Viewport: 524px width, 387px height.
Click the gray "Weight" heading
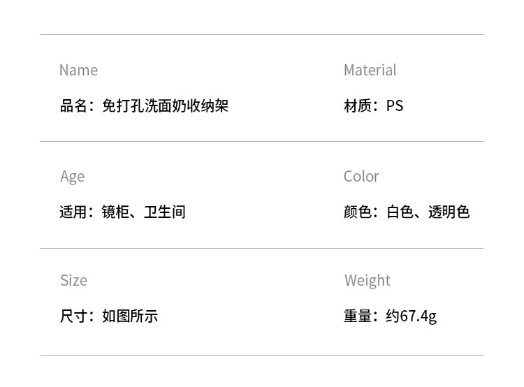click(x=367, y=281)
